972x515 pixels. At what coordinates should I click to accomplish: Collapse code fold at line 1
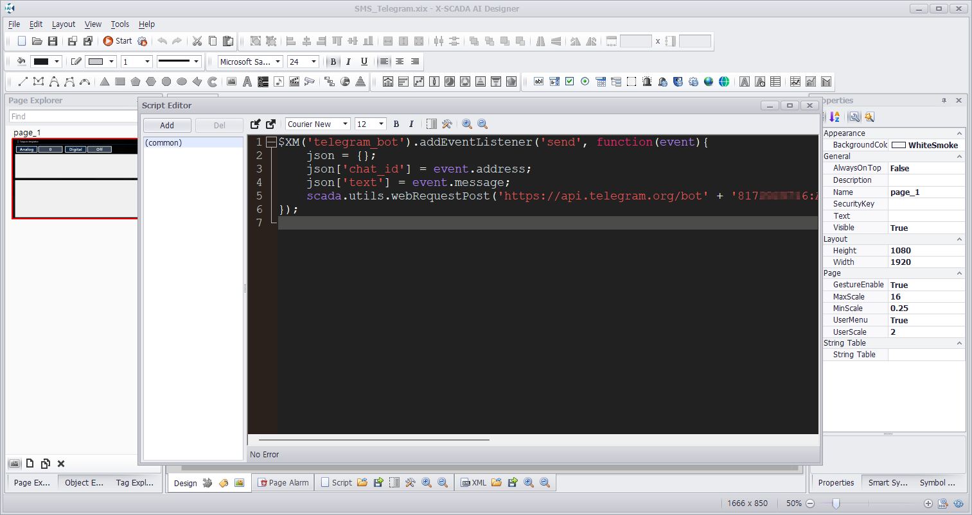271,142
